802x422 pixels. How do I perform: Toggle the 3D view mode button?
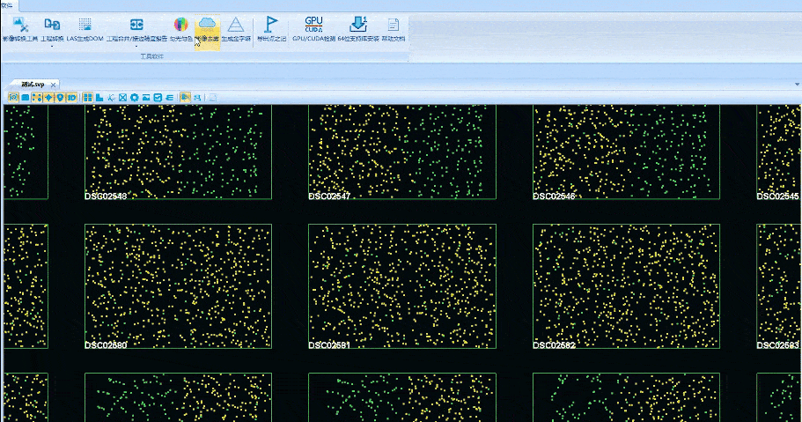pos(71,97)
